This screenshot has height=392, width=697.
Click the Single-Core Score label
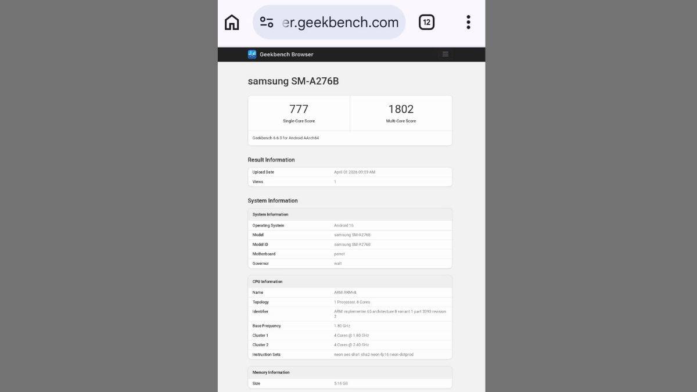pyautogui.click(x=299, y=121)
